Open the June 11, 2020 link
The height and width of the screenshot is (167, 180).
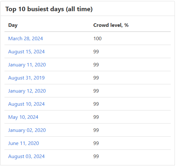pos(24,143)
